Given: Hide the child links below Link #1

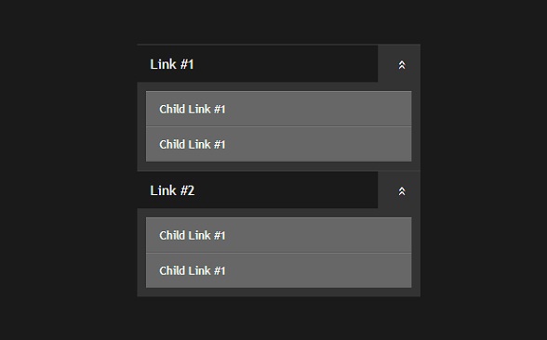Looking at the screenshot, I should pyautogui.click(x=399, y=64).
